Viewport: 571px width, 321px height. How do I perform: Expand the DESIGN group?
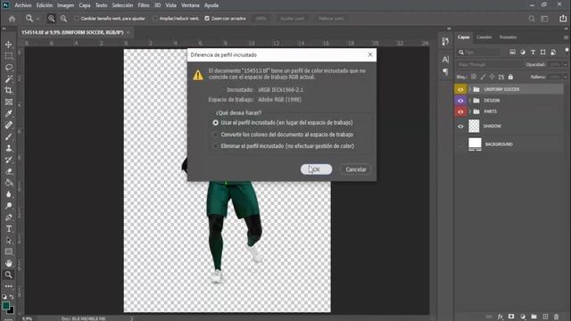pos(470,101)
